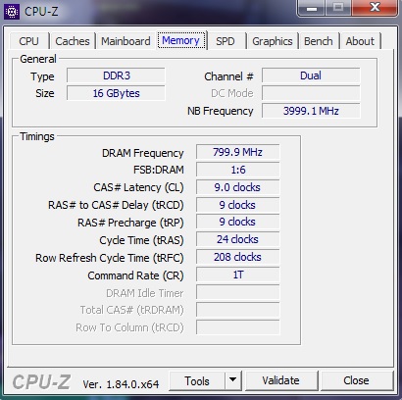Click the Row Refresh Cycle Time (tRFC) label
The width and height of the screenshot is (402, 400).
point(109,258)
